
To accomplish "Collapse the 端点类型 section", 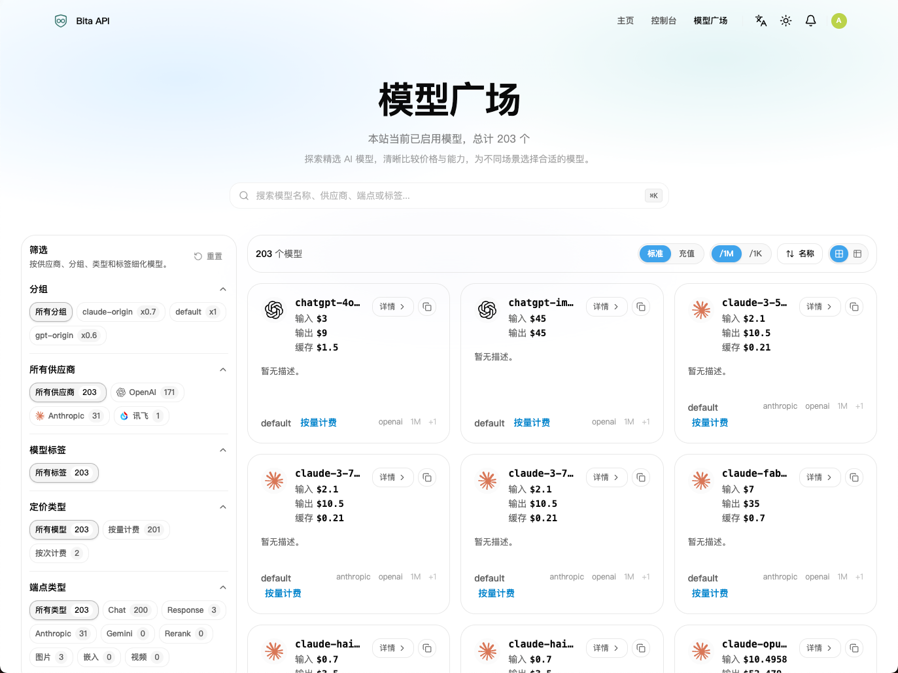I will tap(223, 587).
